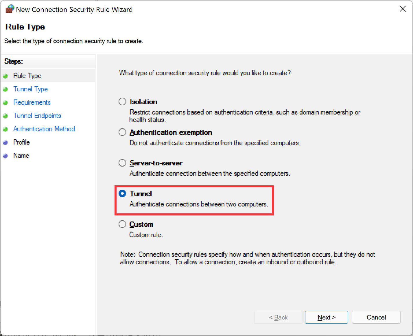This screenshot has width=413, height=336.
Task: Select the Name step in sidebar
Action: [x=21, y=156]
